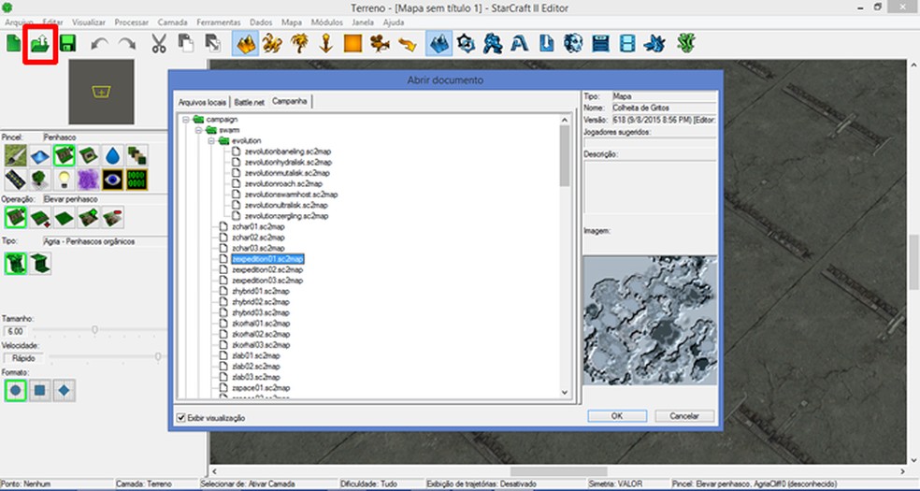Click the scissors Cut icon
The height and width of the screenshot is (491, 920).
click(x=158, y=44)
